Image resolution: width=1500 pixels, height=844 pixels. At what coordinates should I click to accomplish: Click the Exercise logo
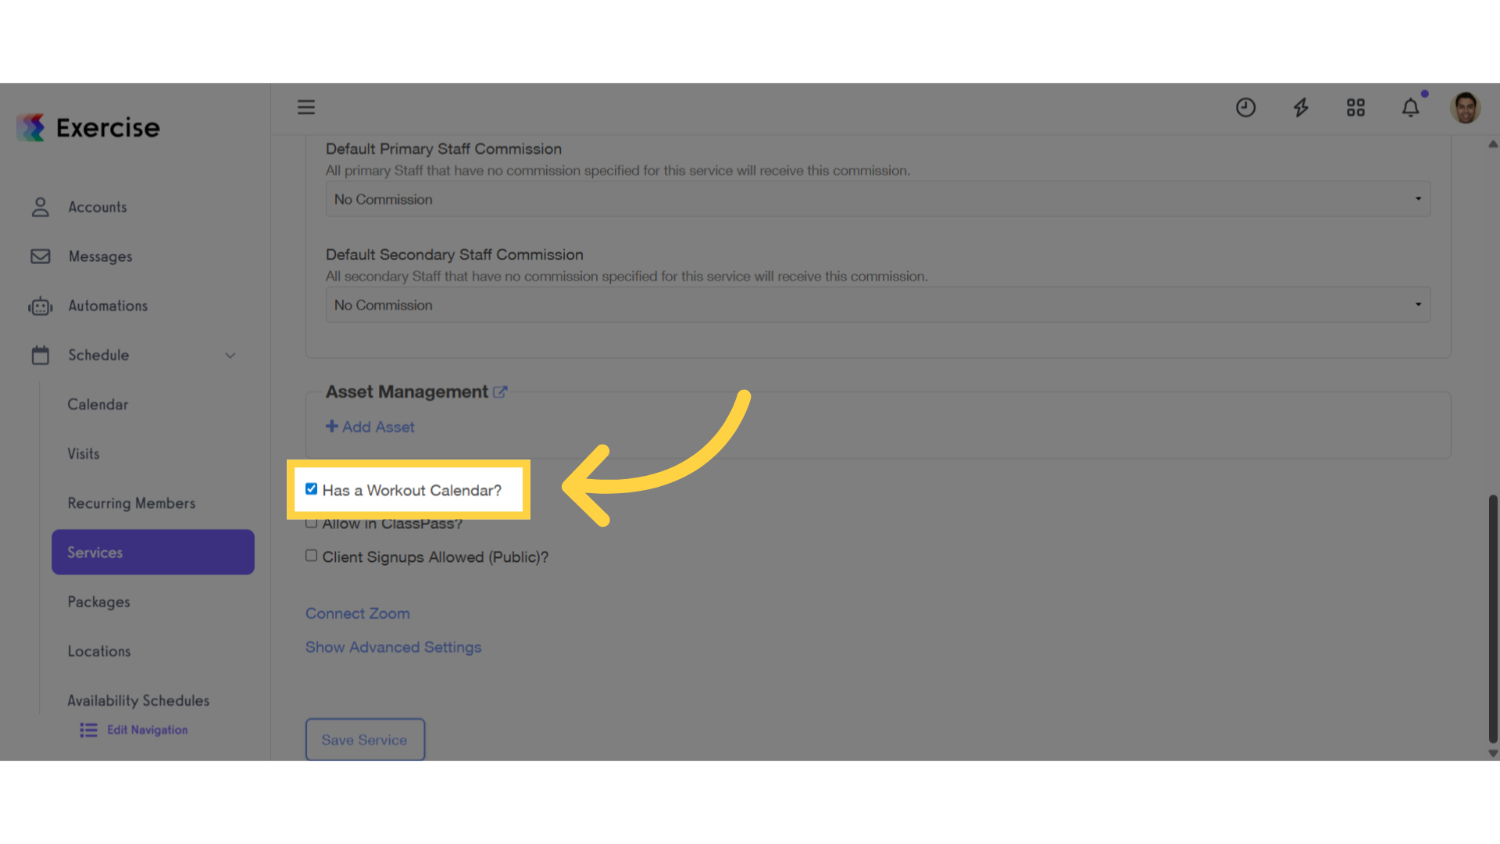coord(88,127)
